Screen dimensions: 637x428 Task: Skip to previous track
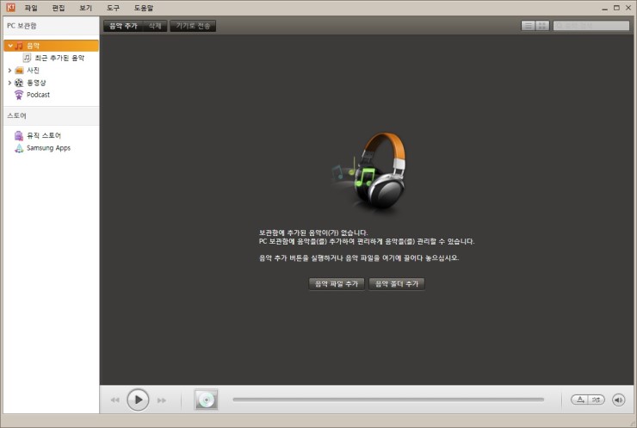tap(115, 400)
